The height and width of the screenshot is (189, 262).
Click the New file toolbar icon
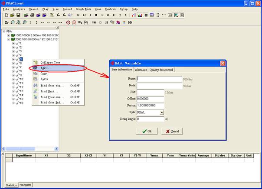point(7,15)
